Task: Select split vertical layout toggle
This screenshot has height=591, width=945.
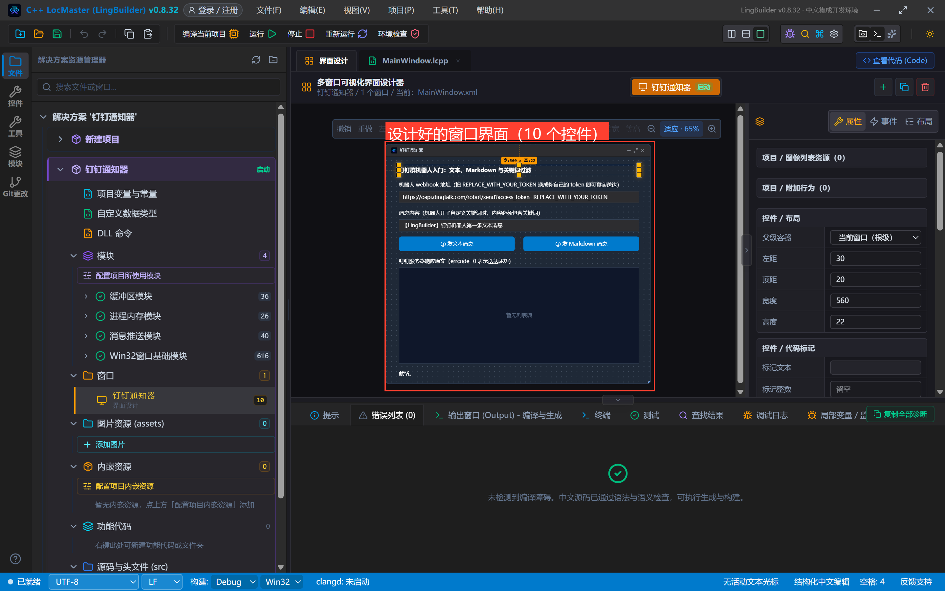Action: [731, 34]
